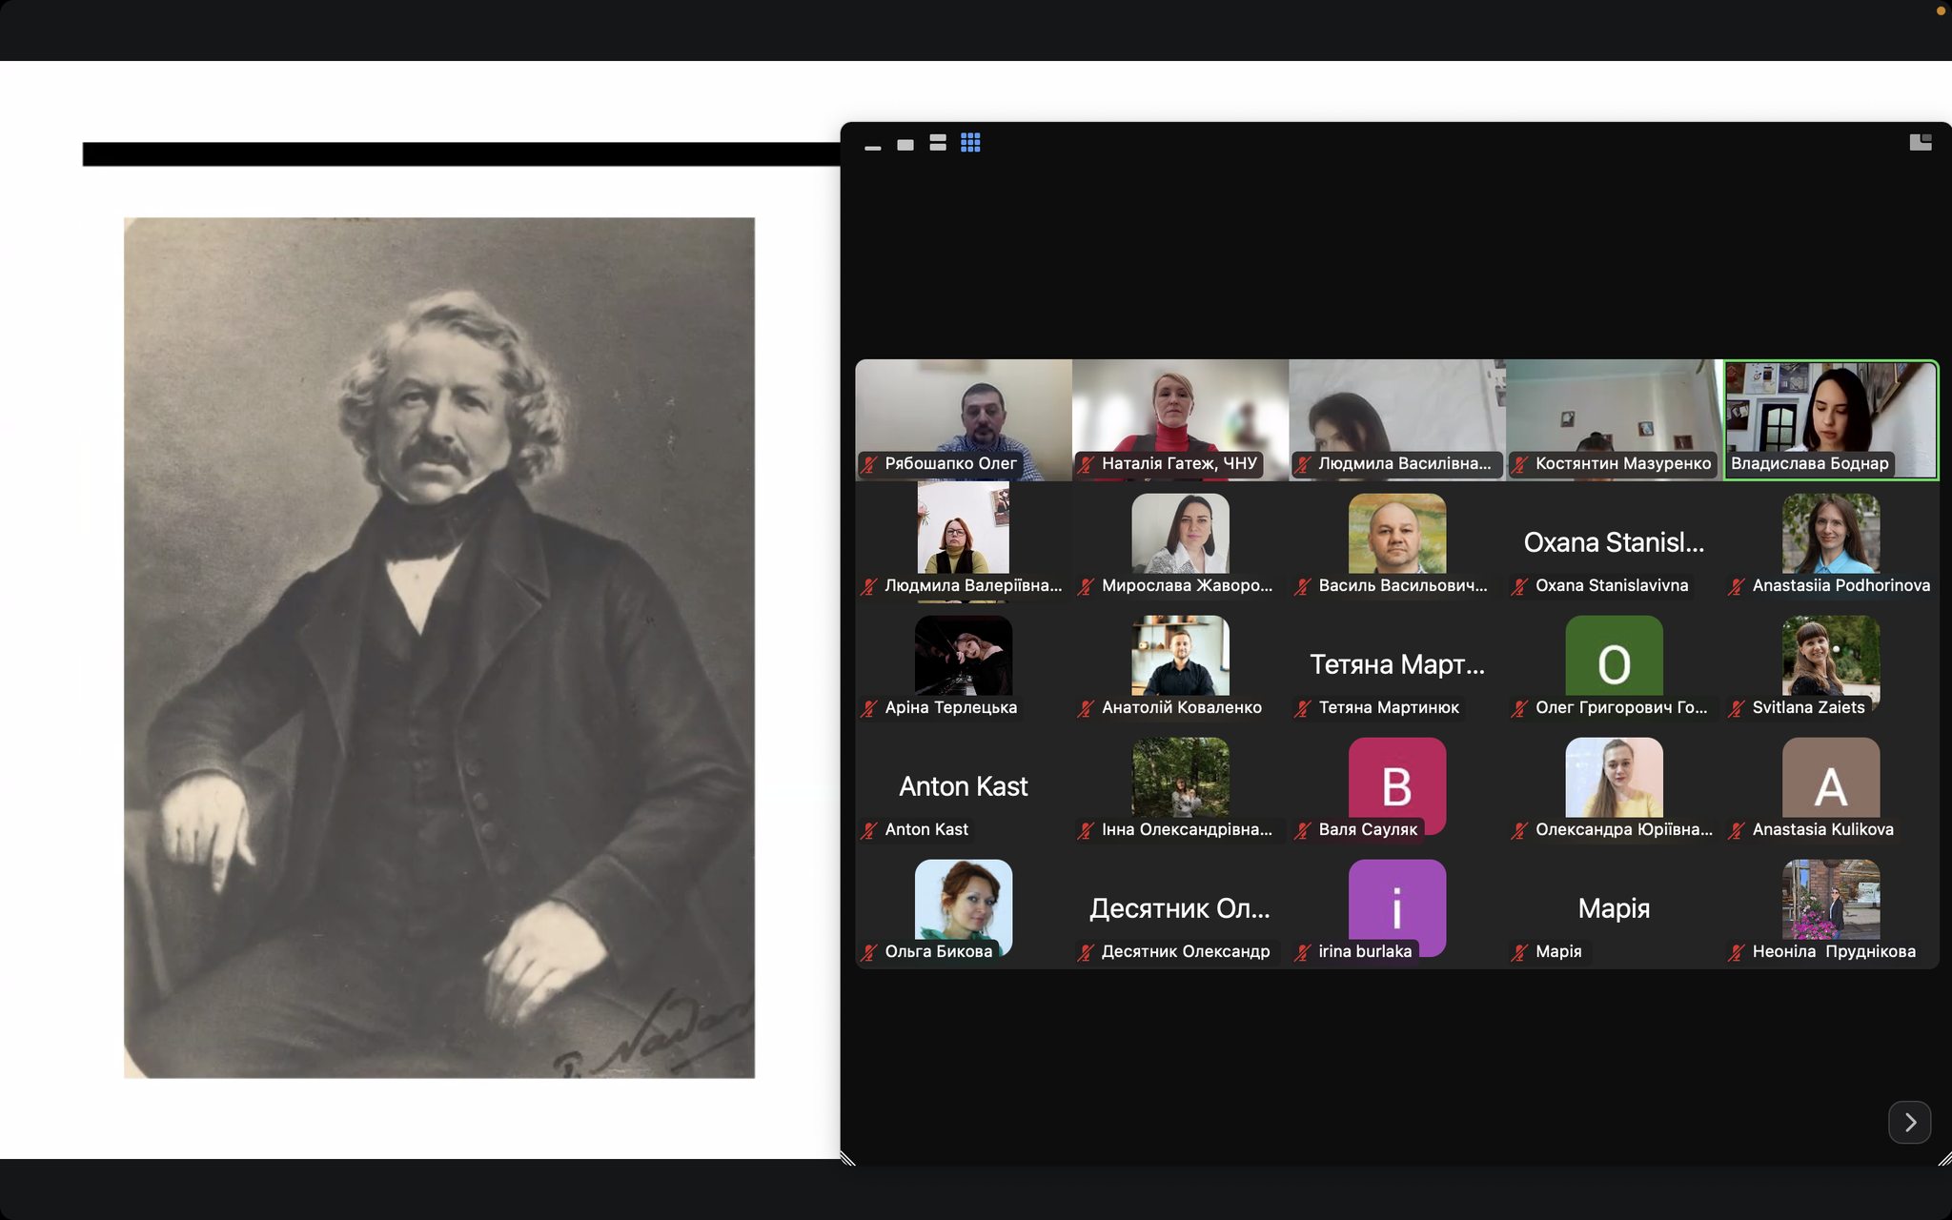This screenshot has height=1220, width=1952.
Task: Click bottom-right resize handle of gallery panel
Action: [x=1944, y=1158]
